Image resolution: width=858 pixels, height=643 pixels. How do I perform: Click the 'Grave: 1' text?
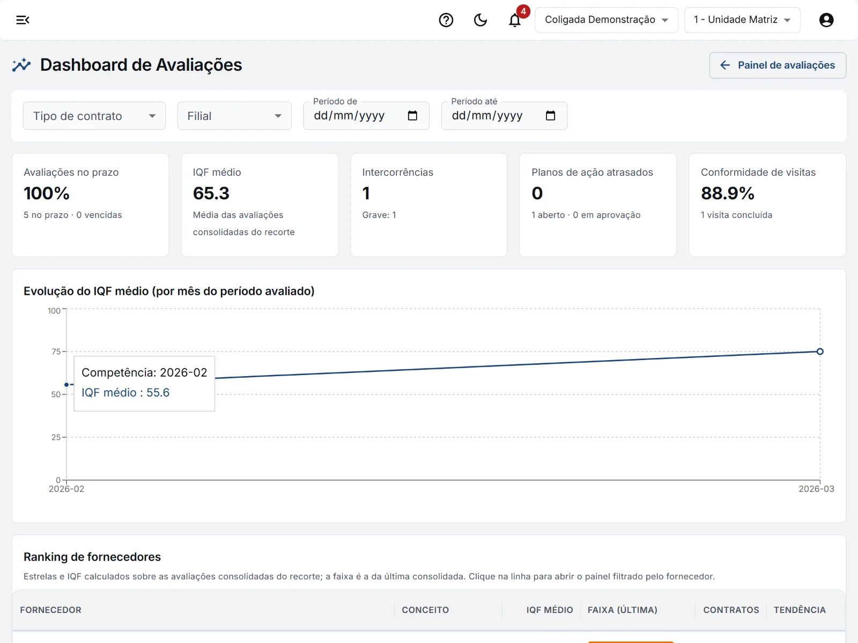tap(379, 215)
